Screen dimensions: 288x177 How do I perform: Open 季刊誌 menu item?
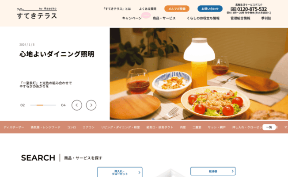266,18
